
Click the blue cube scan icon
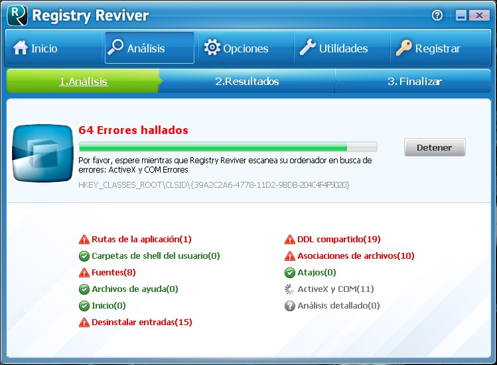tap(42, 153)
